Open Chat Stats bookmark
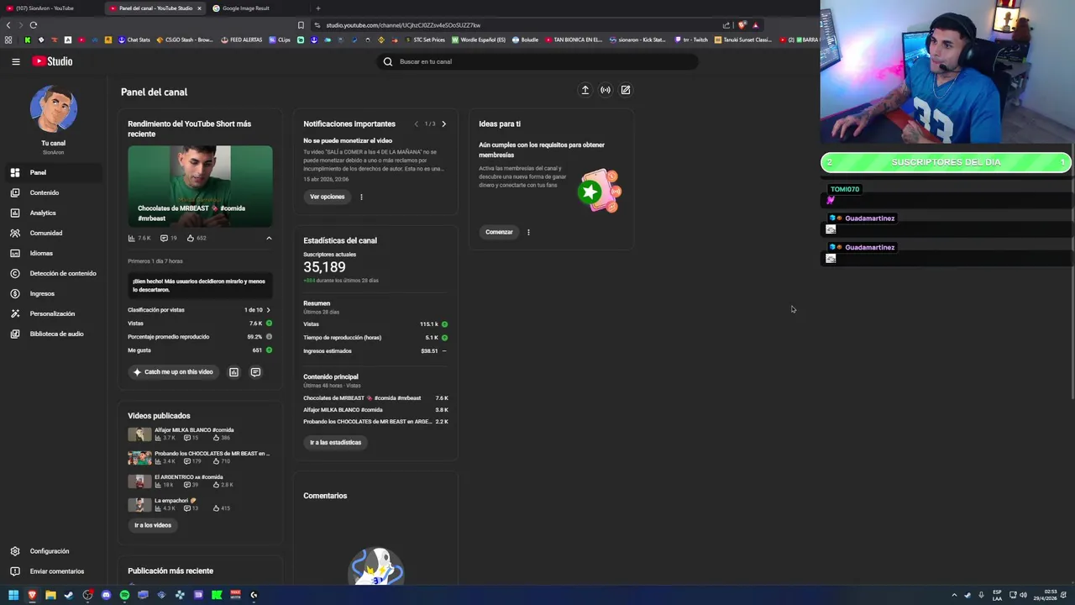 134,39
